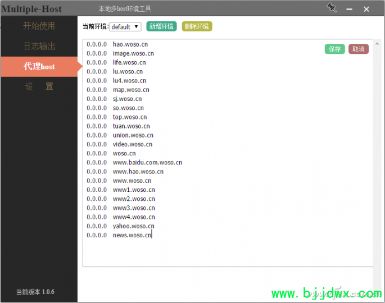Minimize the Multiple-Host window
Screen dimensions: 385x303
(349, 10)
